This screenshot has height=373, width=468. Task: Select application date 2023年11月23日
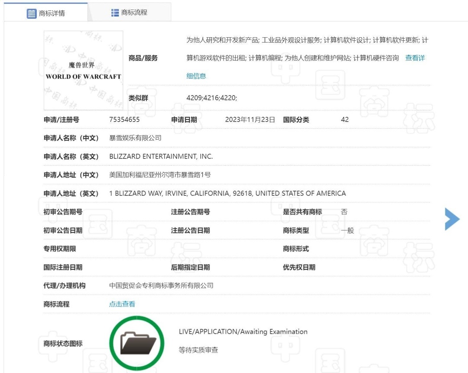click(250, 120)
